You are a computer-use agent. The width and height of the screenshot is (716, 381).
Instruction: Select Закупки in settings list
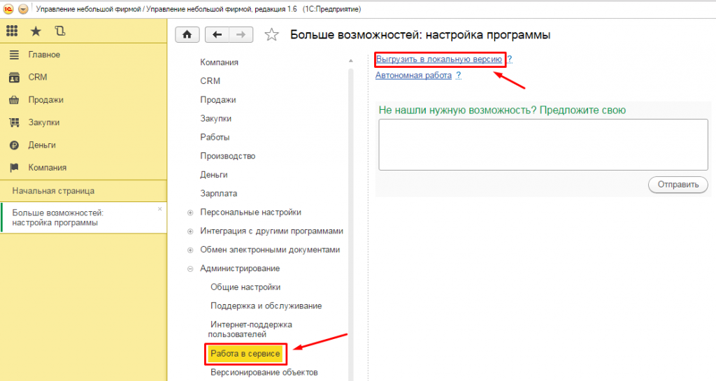215,118
